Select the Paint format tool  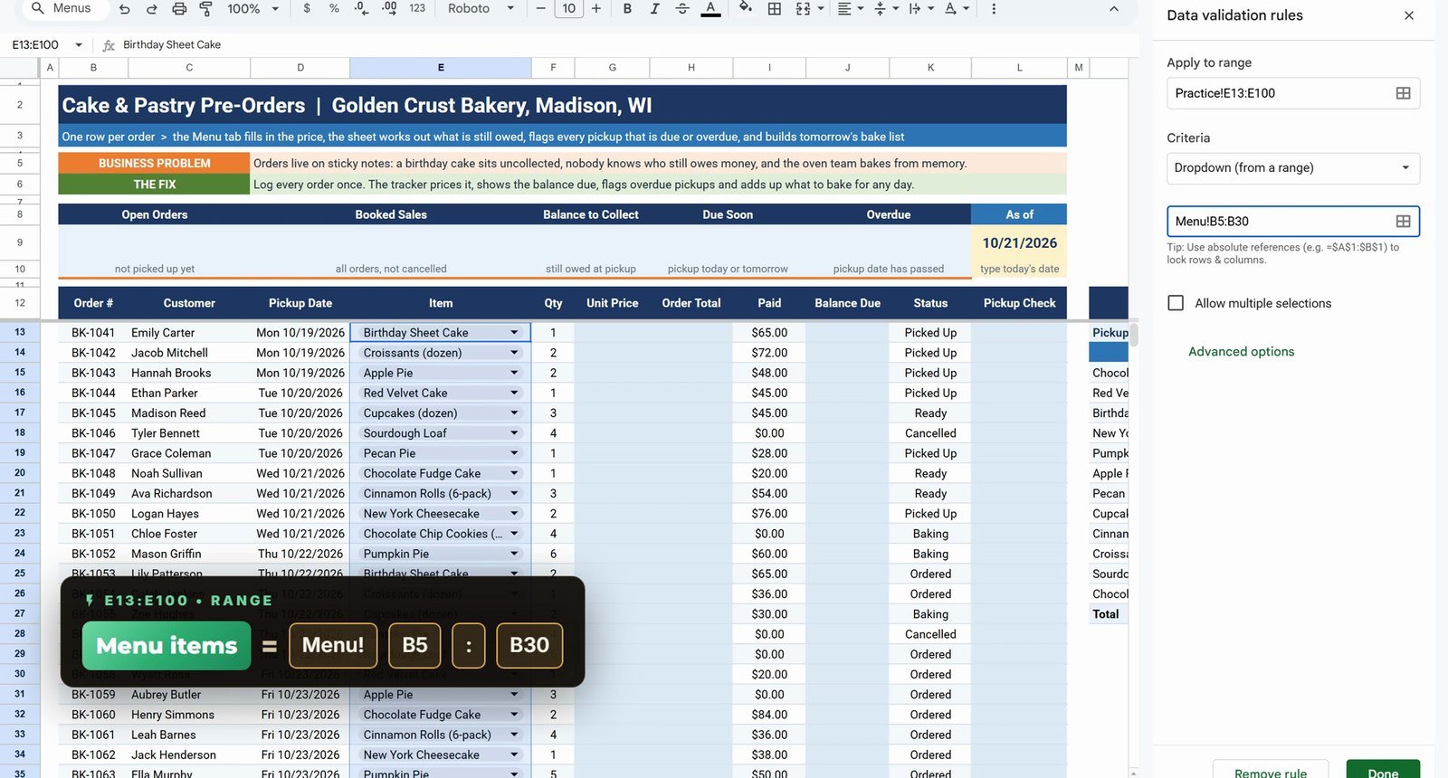[205, 8]
